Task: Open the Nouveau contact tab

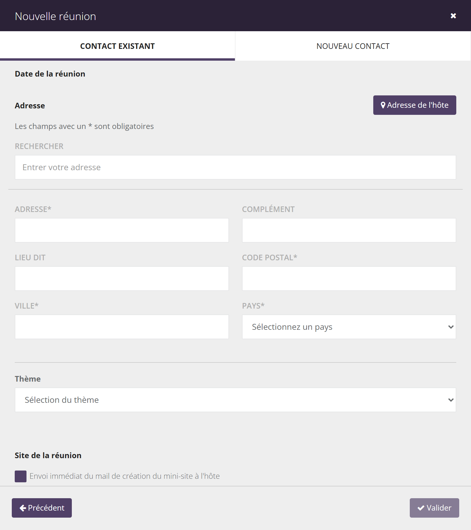Action: tap(353, 46)
